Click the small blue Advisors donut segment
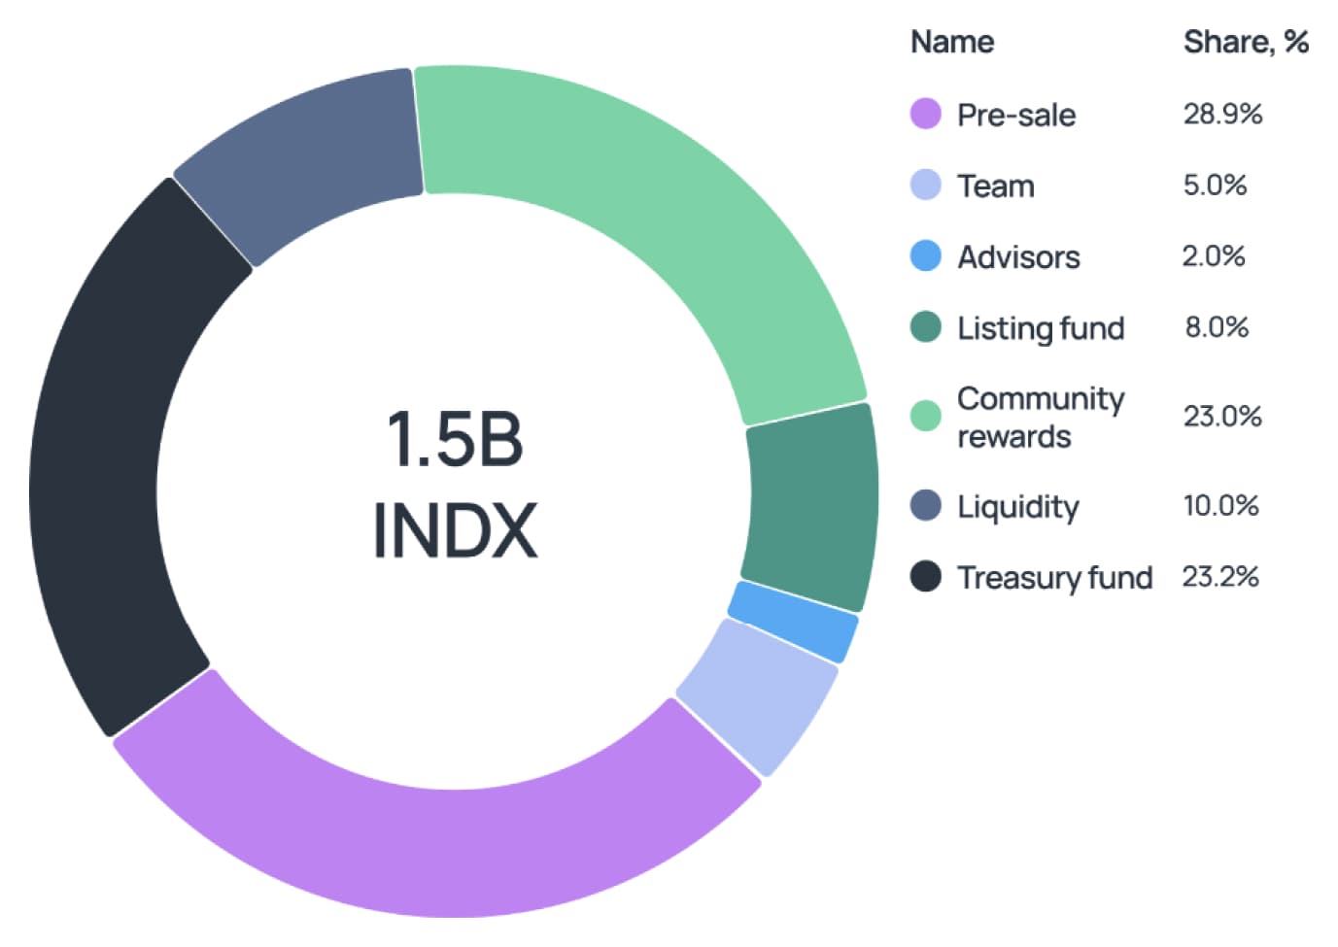This screenshot has height=947, width=1338. pyautogui.click(x=793, y=622)
